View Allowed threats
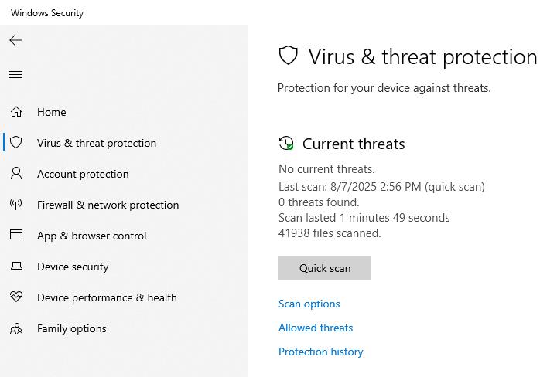The image size is (557, 377). (x=316, y=328)
